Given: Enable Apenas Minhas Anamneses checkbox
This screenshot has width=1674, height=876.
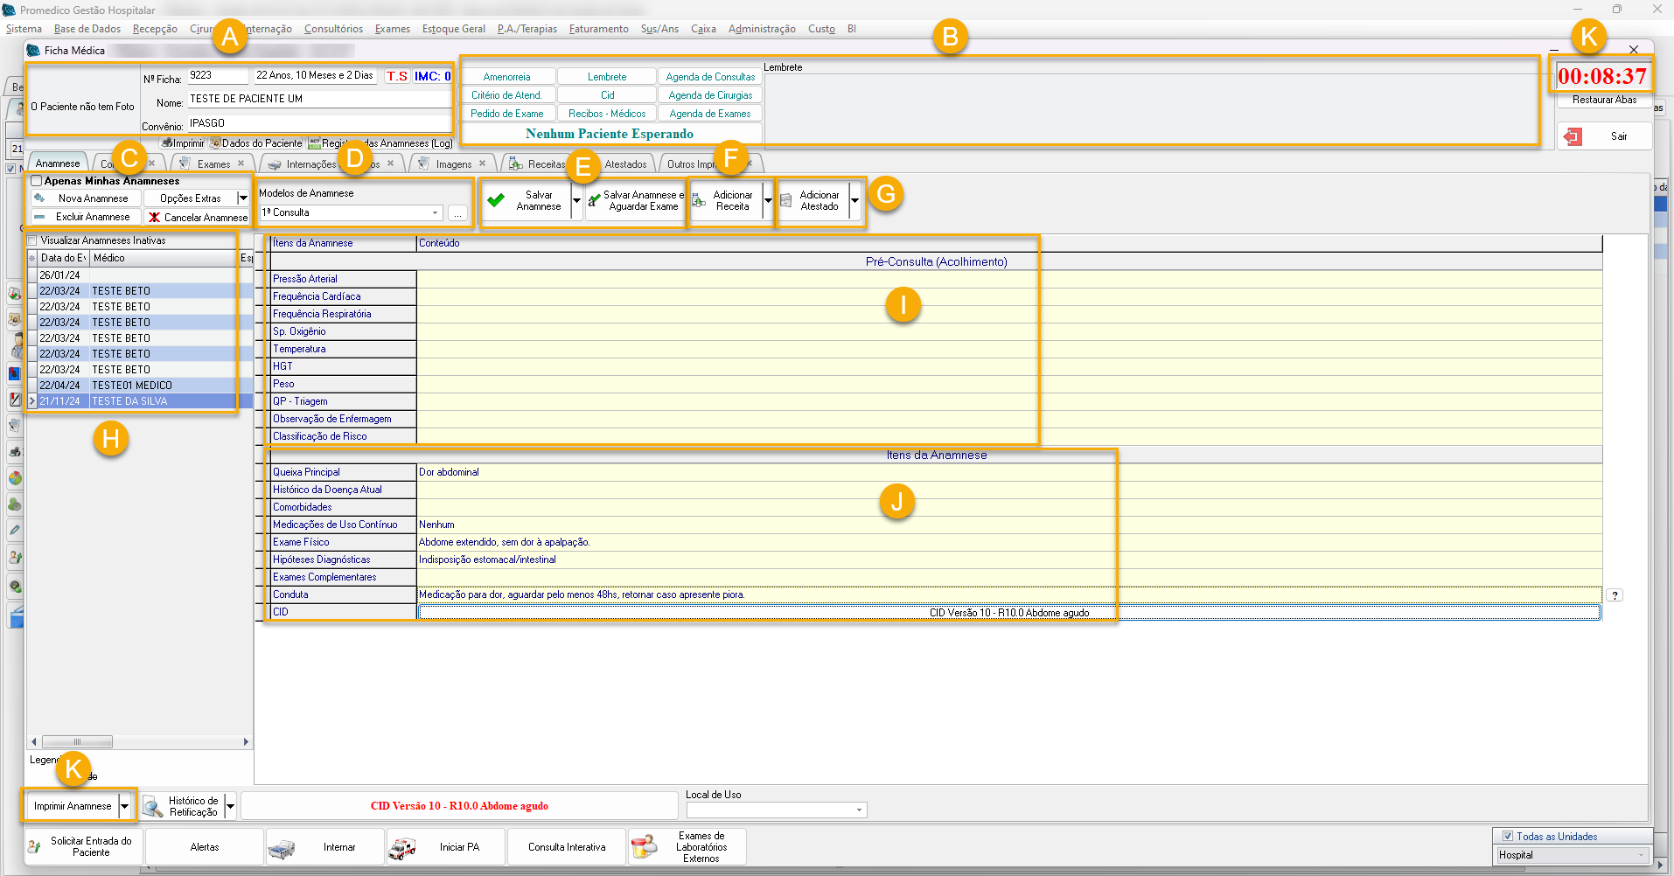Looking at the screenshot, I should [37, 181].
